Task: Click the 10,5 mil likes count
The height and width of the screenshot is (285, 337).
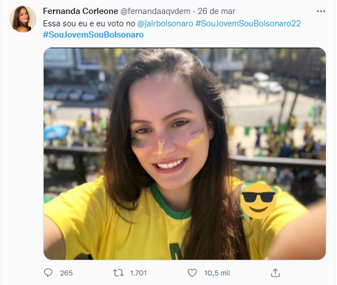Action: point(214,273)
